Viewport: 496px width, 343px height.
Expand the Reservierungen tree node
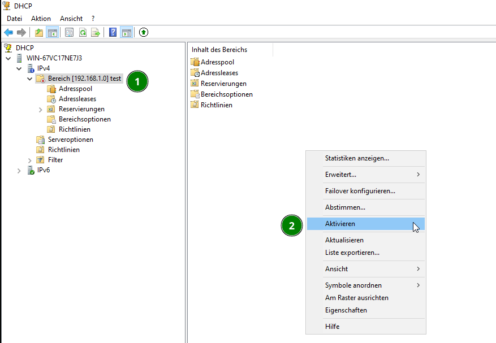click(x=41, y=108)
